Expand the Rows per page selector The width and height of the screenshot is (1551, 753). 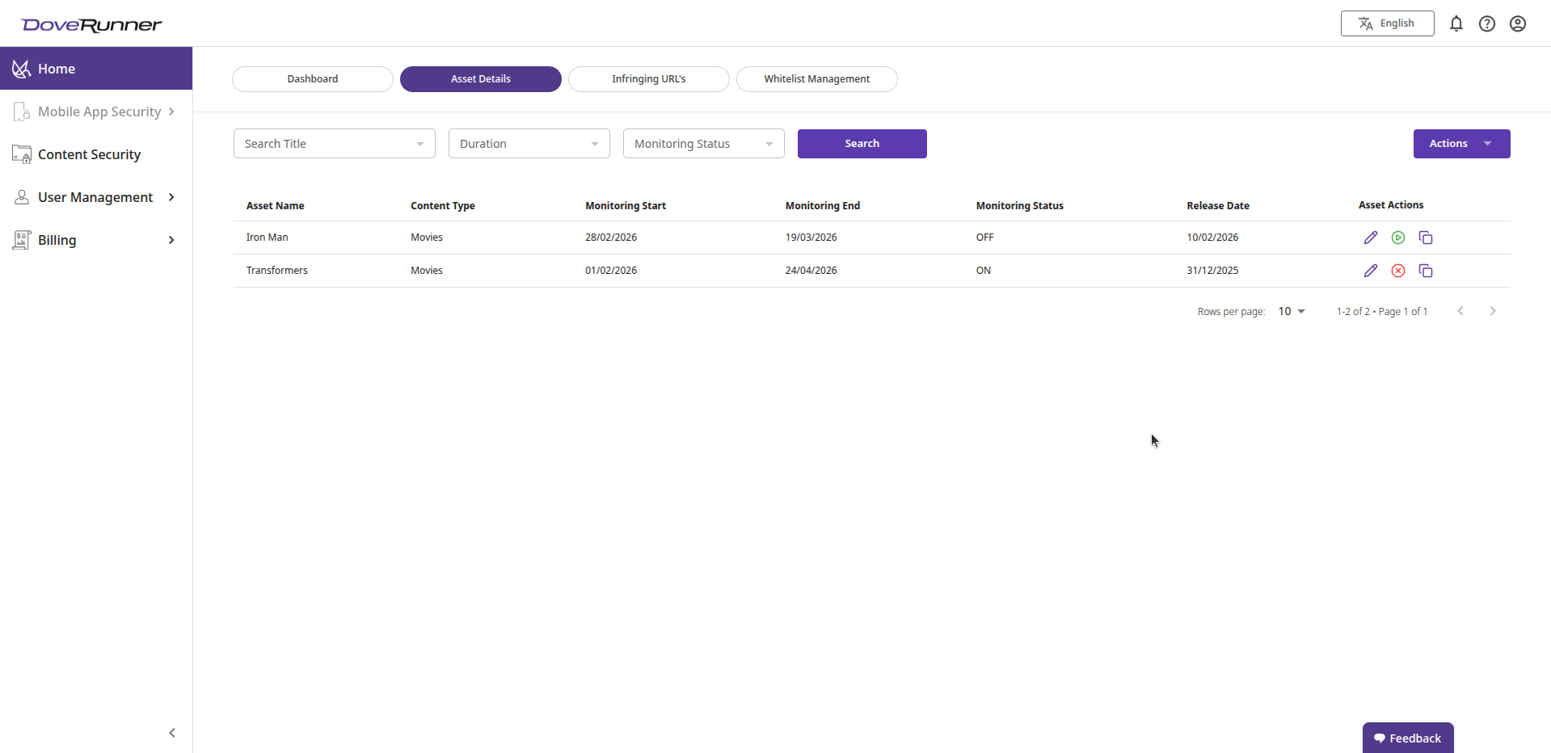tap(1291, 311)
